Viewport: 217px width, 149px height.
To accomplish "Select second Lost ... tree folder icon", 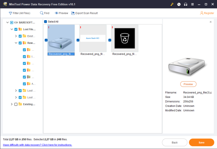I will click(x=24, y=97).
